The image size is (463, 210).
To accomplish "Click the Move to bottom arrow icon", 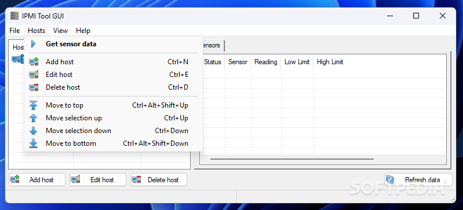I will (34, 143).
